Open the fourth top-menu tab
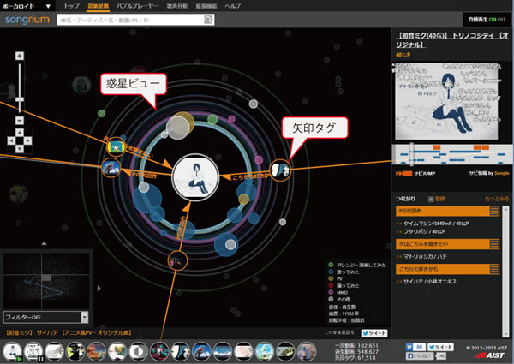 (x=177, y=6)
